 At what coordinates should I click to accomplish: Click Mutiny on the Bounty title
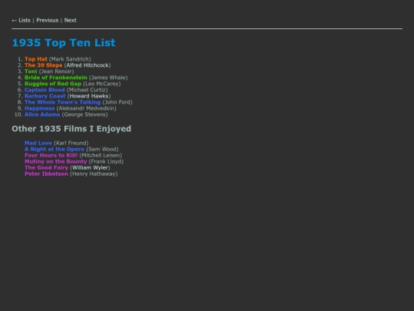tap(56, 161)
